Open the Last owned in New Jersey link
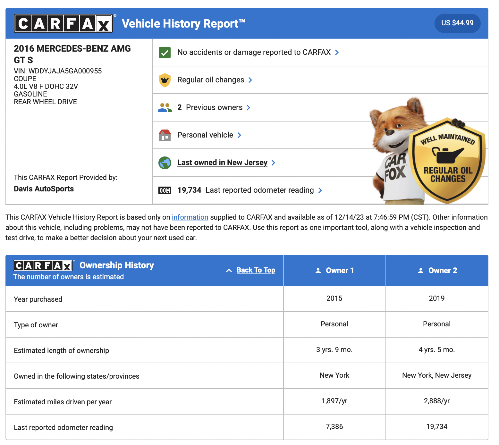 pyautogui.click(x=222, y=163)
